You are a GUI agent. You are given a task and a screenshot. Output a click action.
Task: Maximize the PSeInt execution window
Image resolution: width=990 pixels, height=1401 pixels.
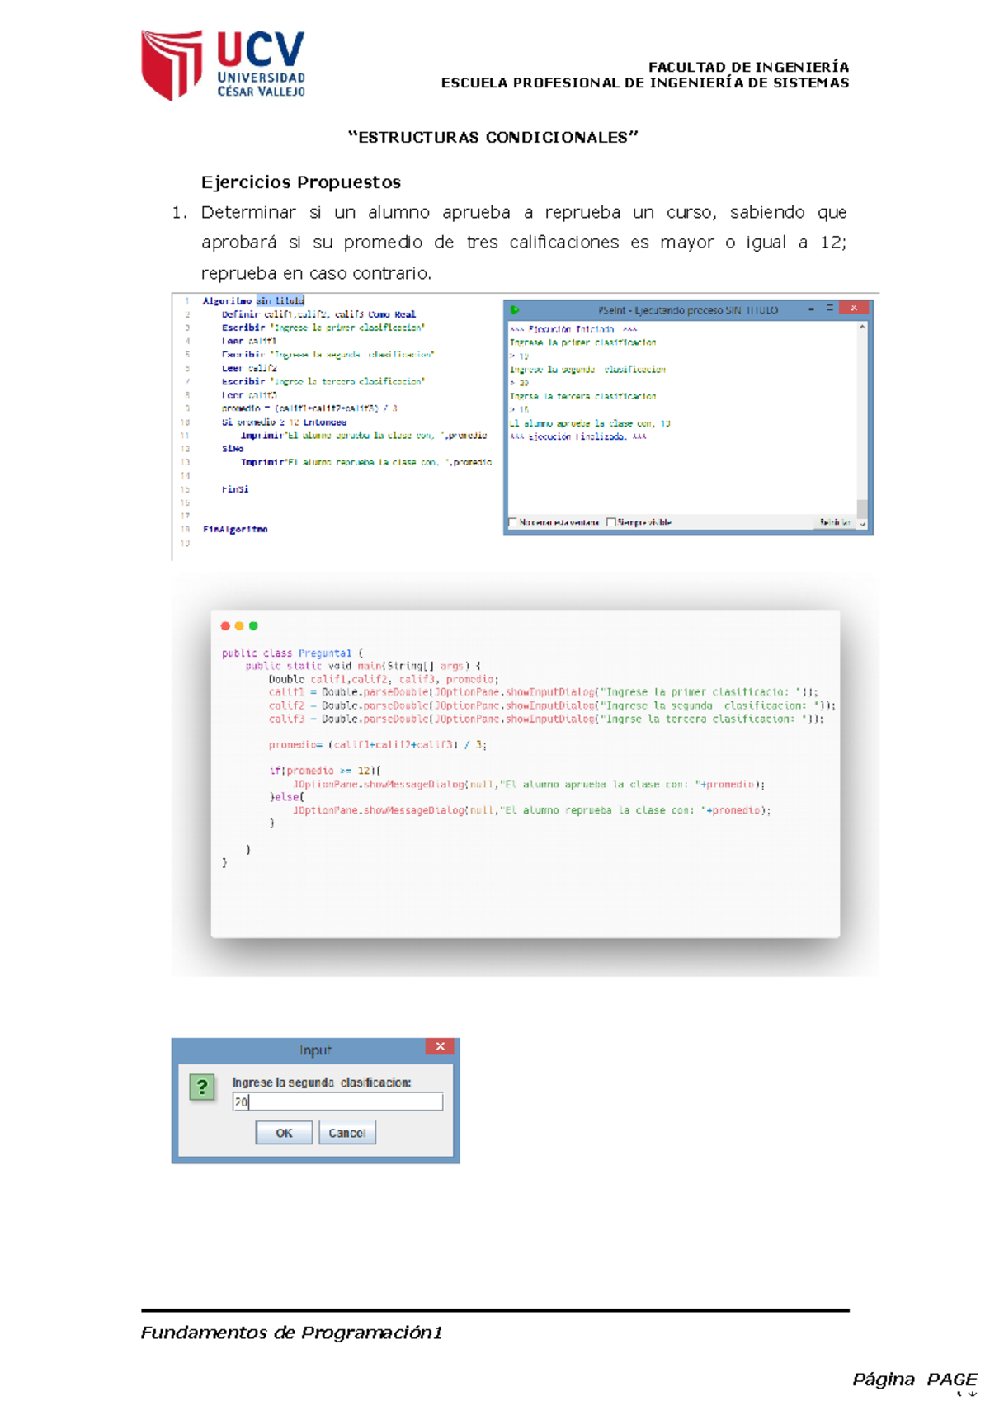tap(830, 308)
